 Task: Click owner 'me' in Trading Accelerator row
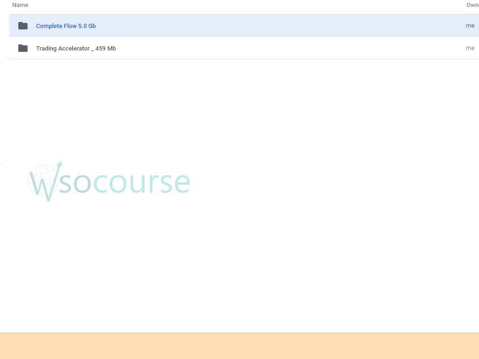point(470,48)
